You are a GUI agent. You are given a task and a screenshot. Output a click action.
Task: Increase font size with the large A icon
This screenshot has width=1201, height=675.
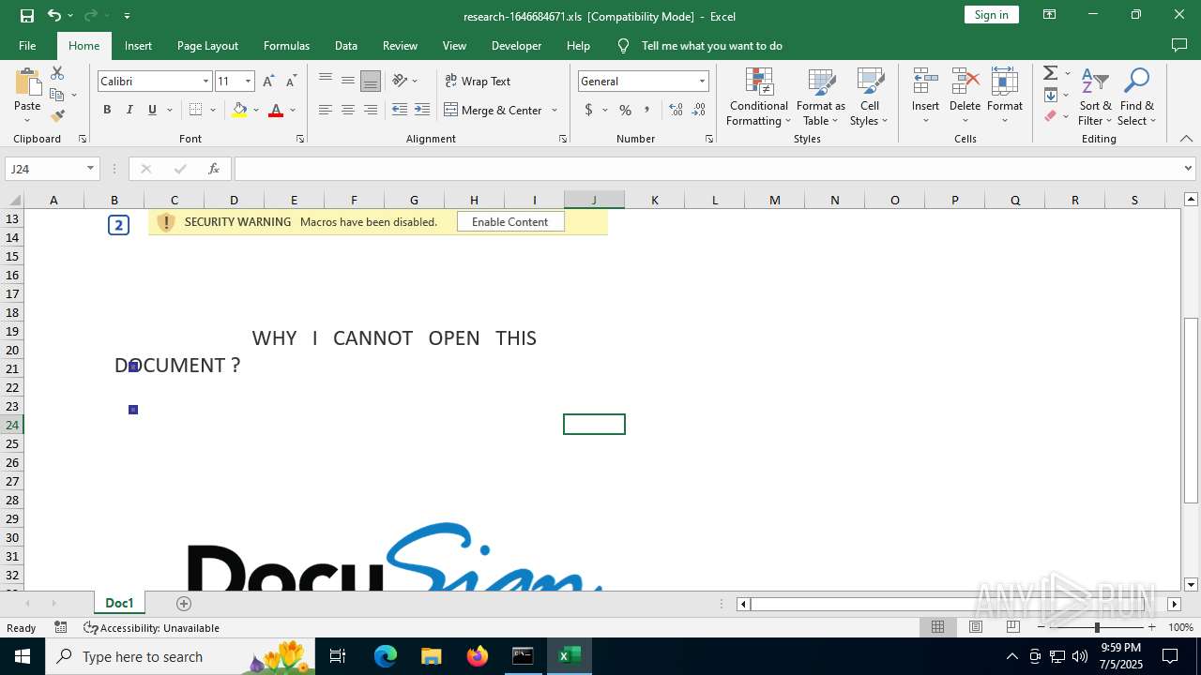(269, 82)
